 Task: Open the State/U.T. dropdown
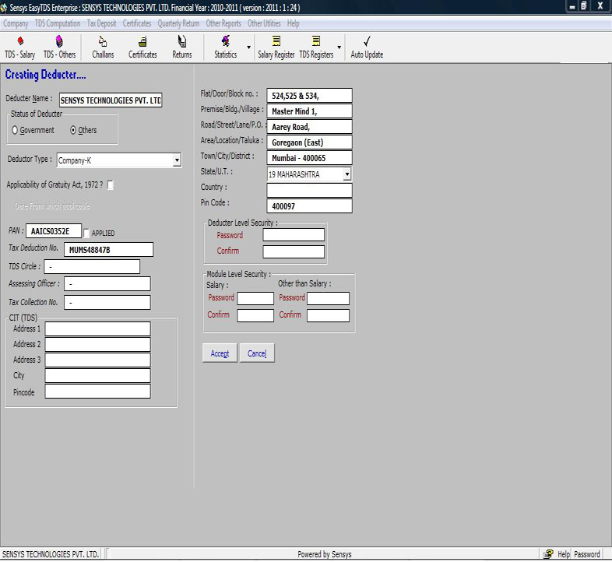click(x=347, y=174)
